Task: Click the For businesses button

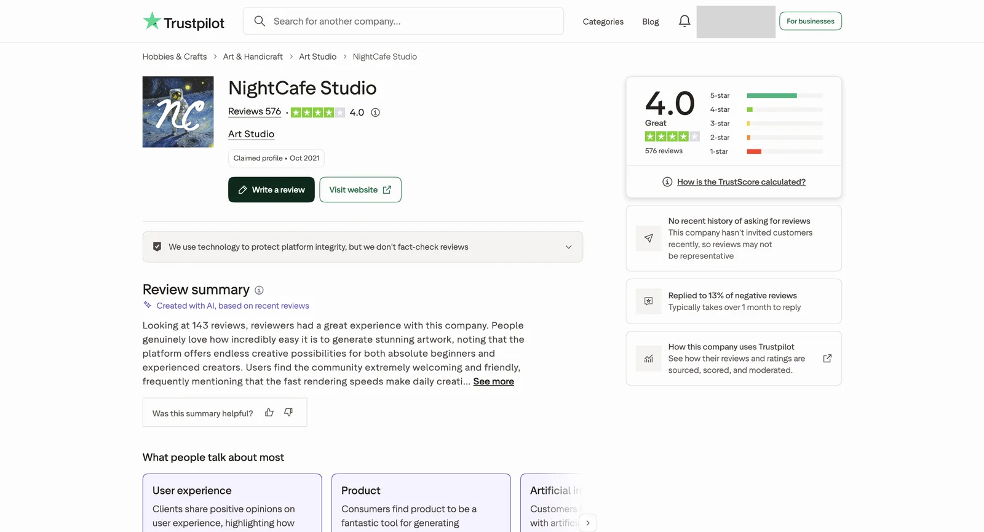Action: 810,21
